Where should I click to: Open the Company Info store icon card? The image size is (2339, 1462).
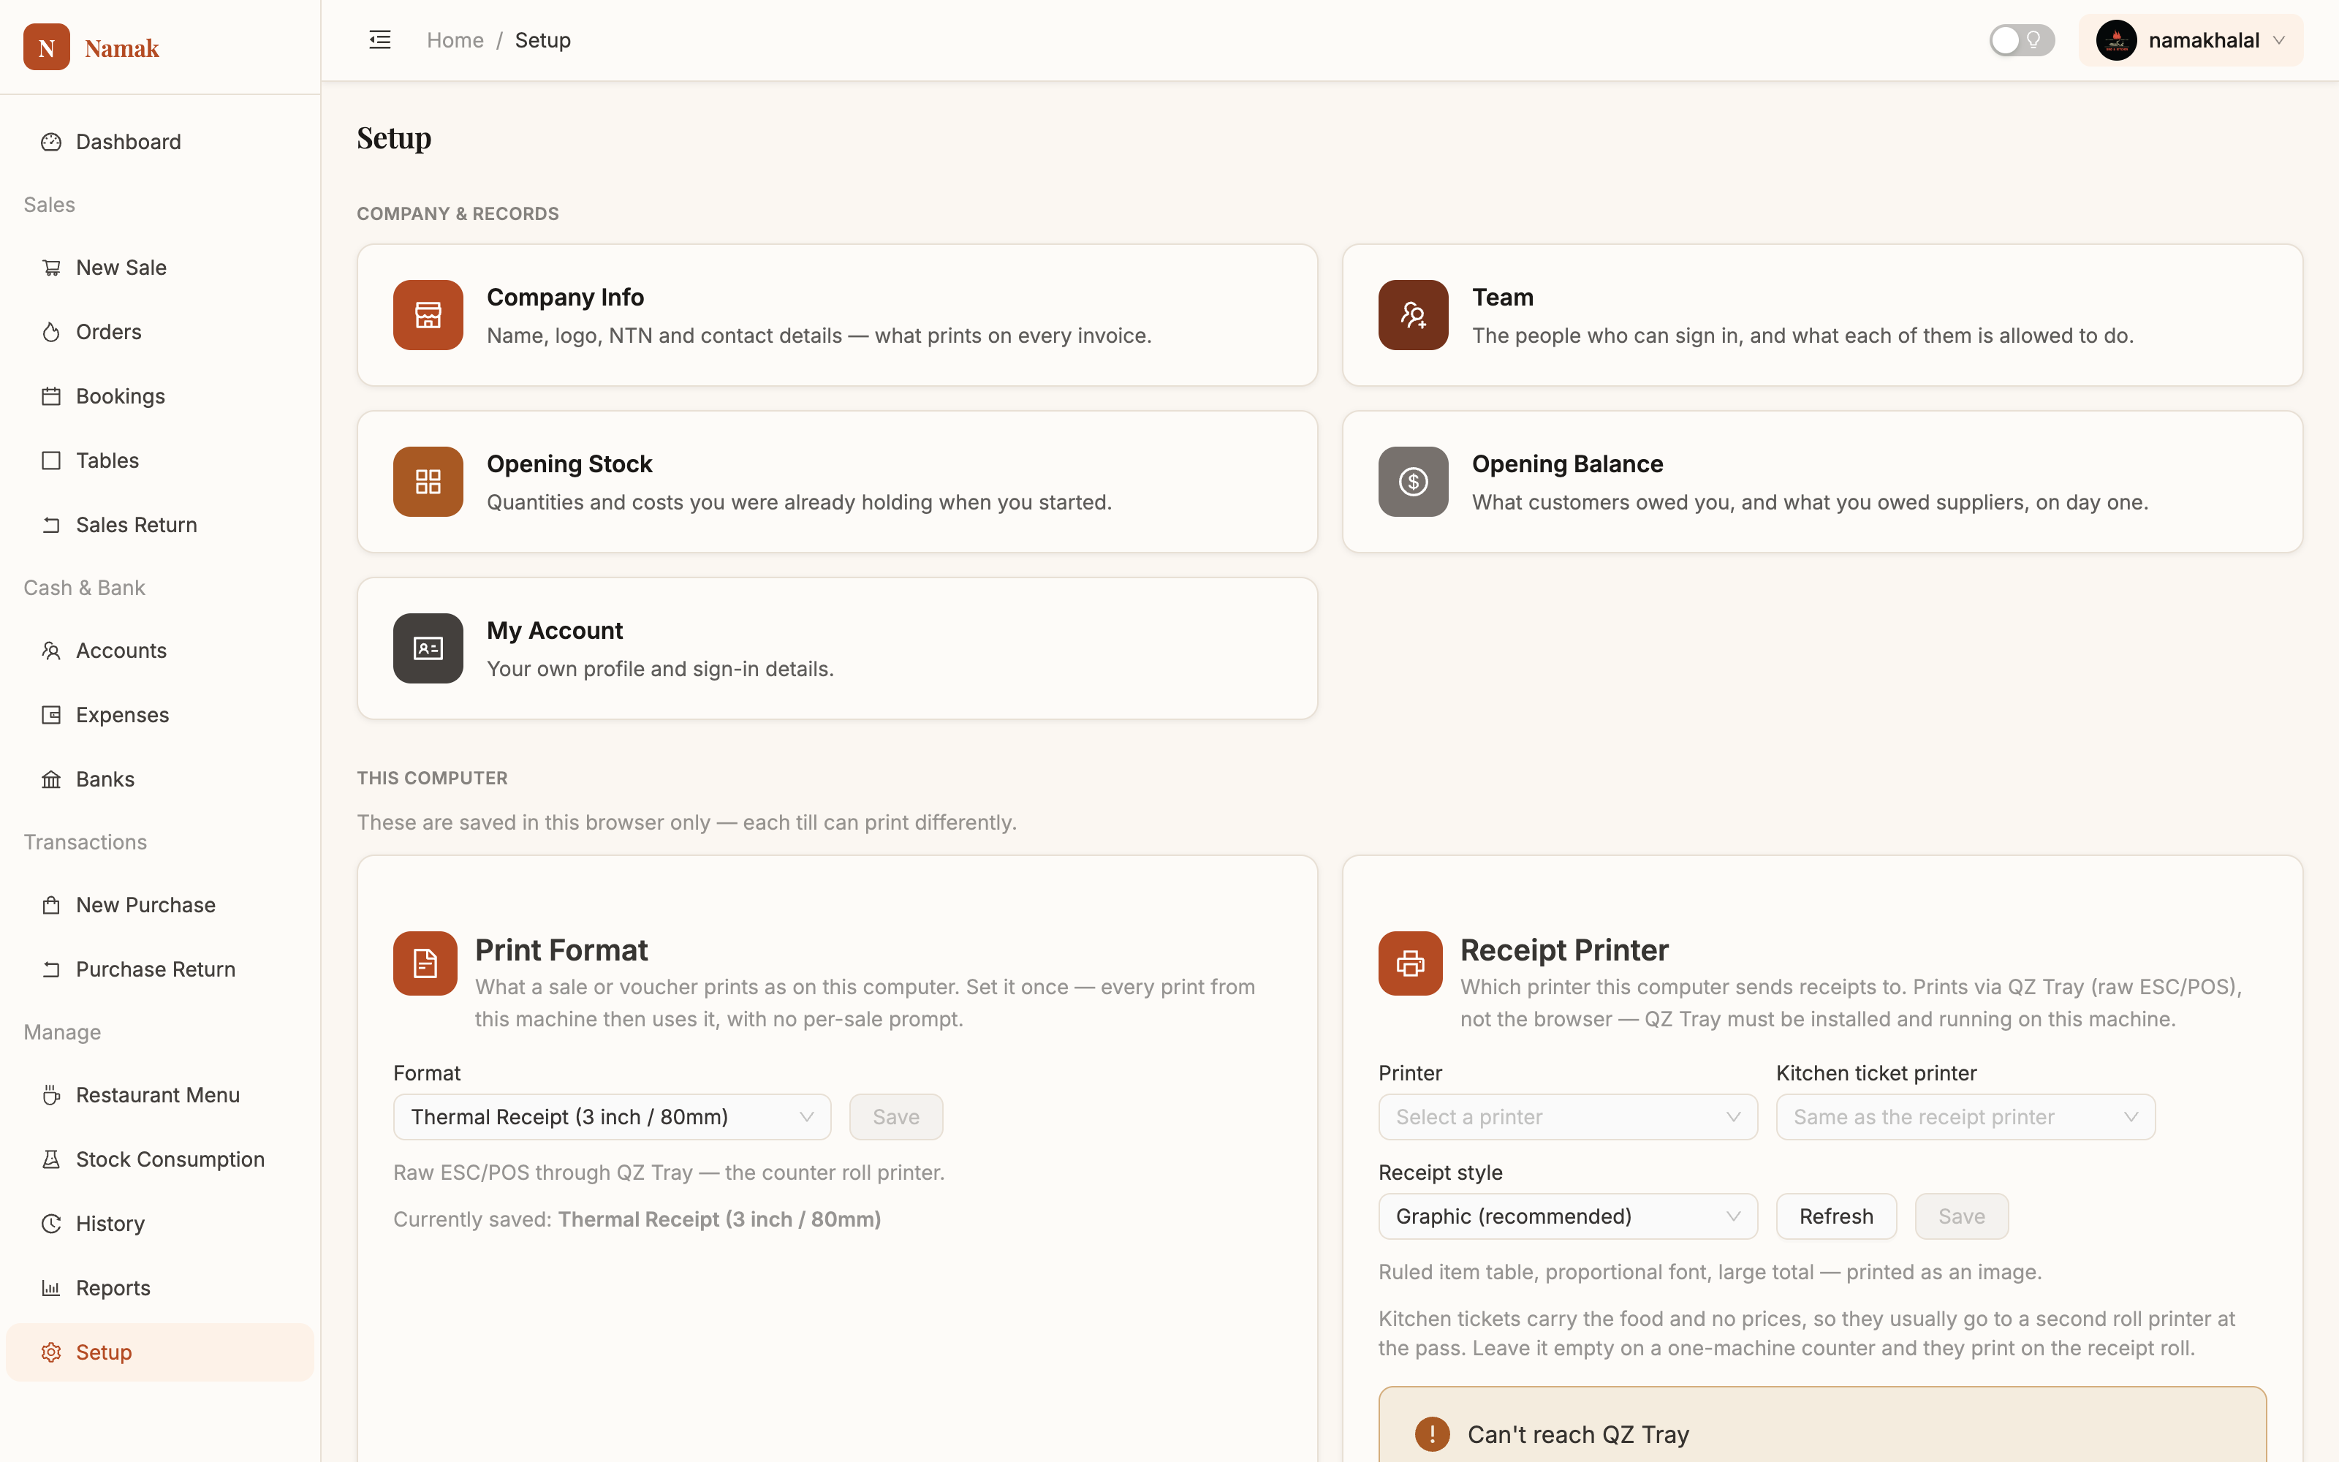pos(428,315)
